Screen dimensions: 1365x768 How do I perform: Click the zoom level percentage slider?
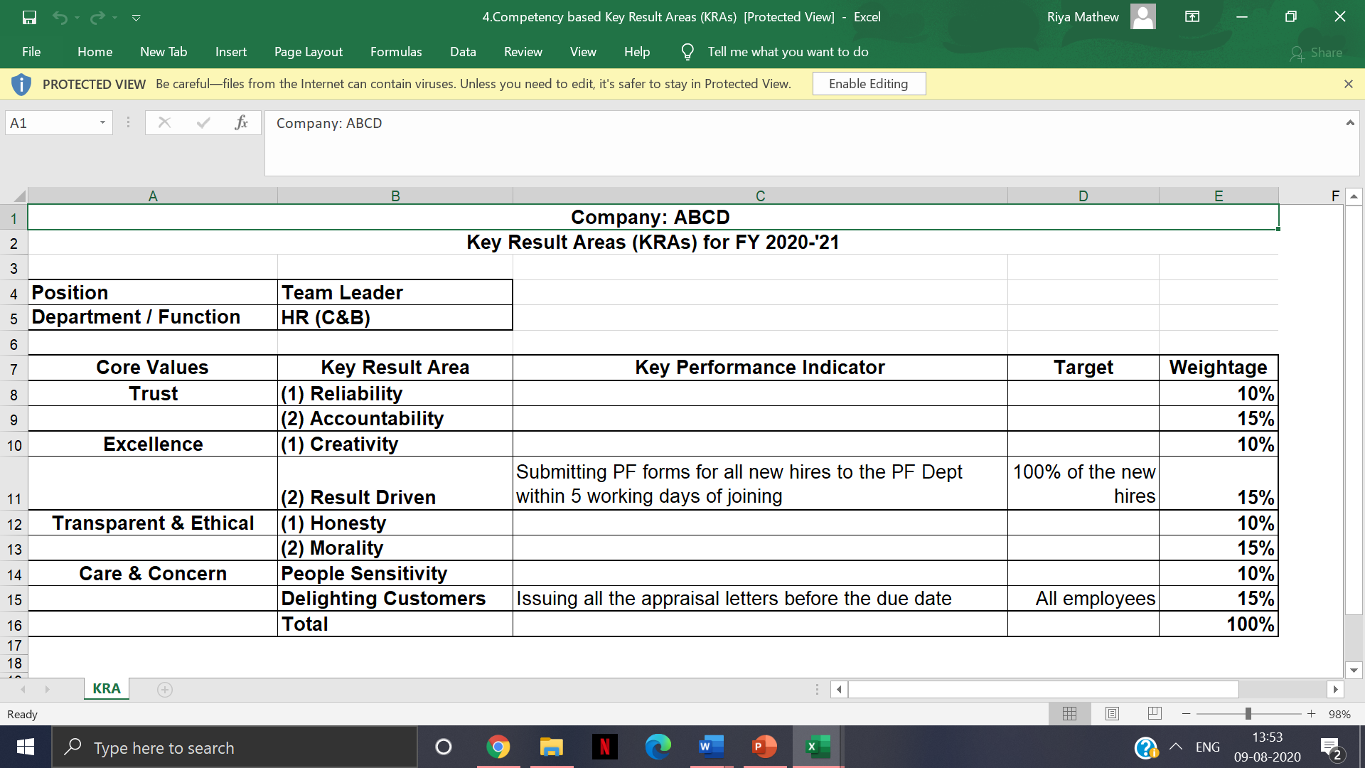1250,715
